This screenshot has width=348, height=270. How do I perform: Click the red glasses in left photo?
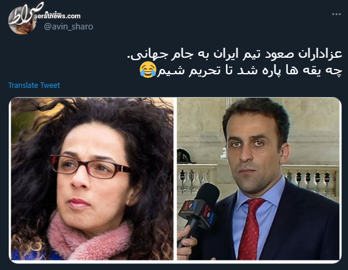click(90, 167)
